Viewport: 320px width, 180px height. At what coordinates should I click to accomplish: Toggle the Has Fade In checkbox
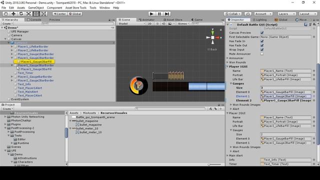(x=262, y=41)
